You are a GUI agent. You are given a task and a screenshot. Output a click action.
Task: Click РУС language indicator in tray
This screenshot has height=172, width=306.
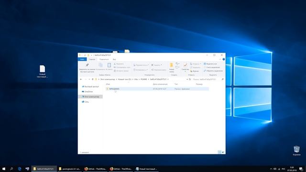tap(284, 169)
